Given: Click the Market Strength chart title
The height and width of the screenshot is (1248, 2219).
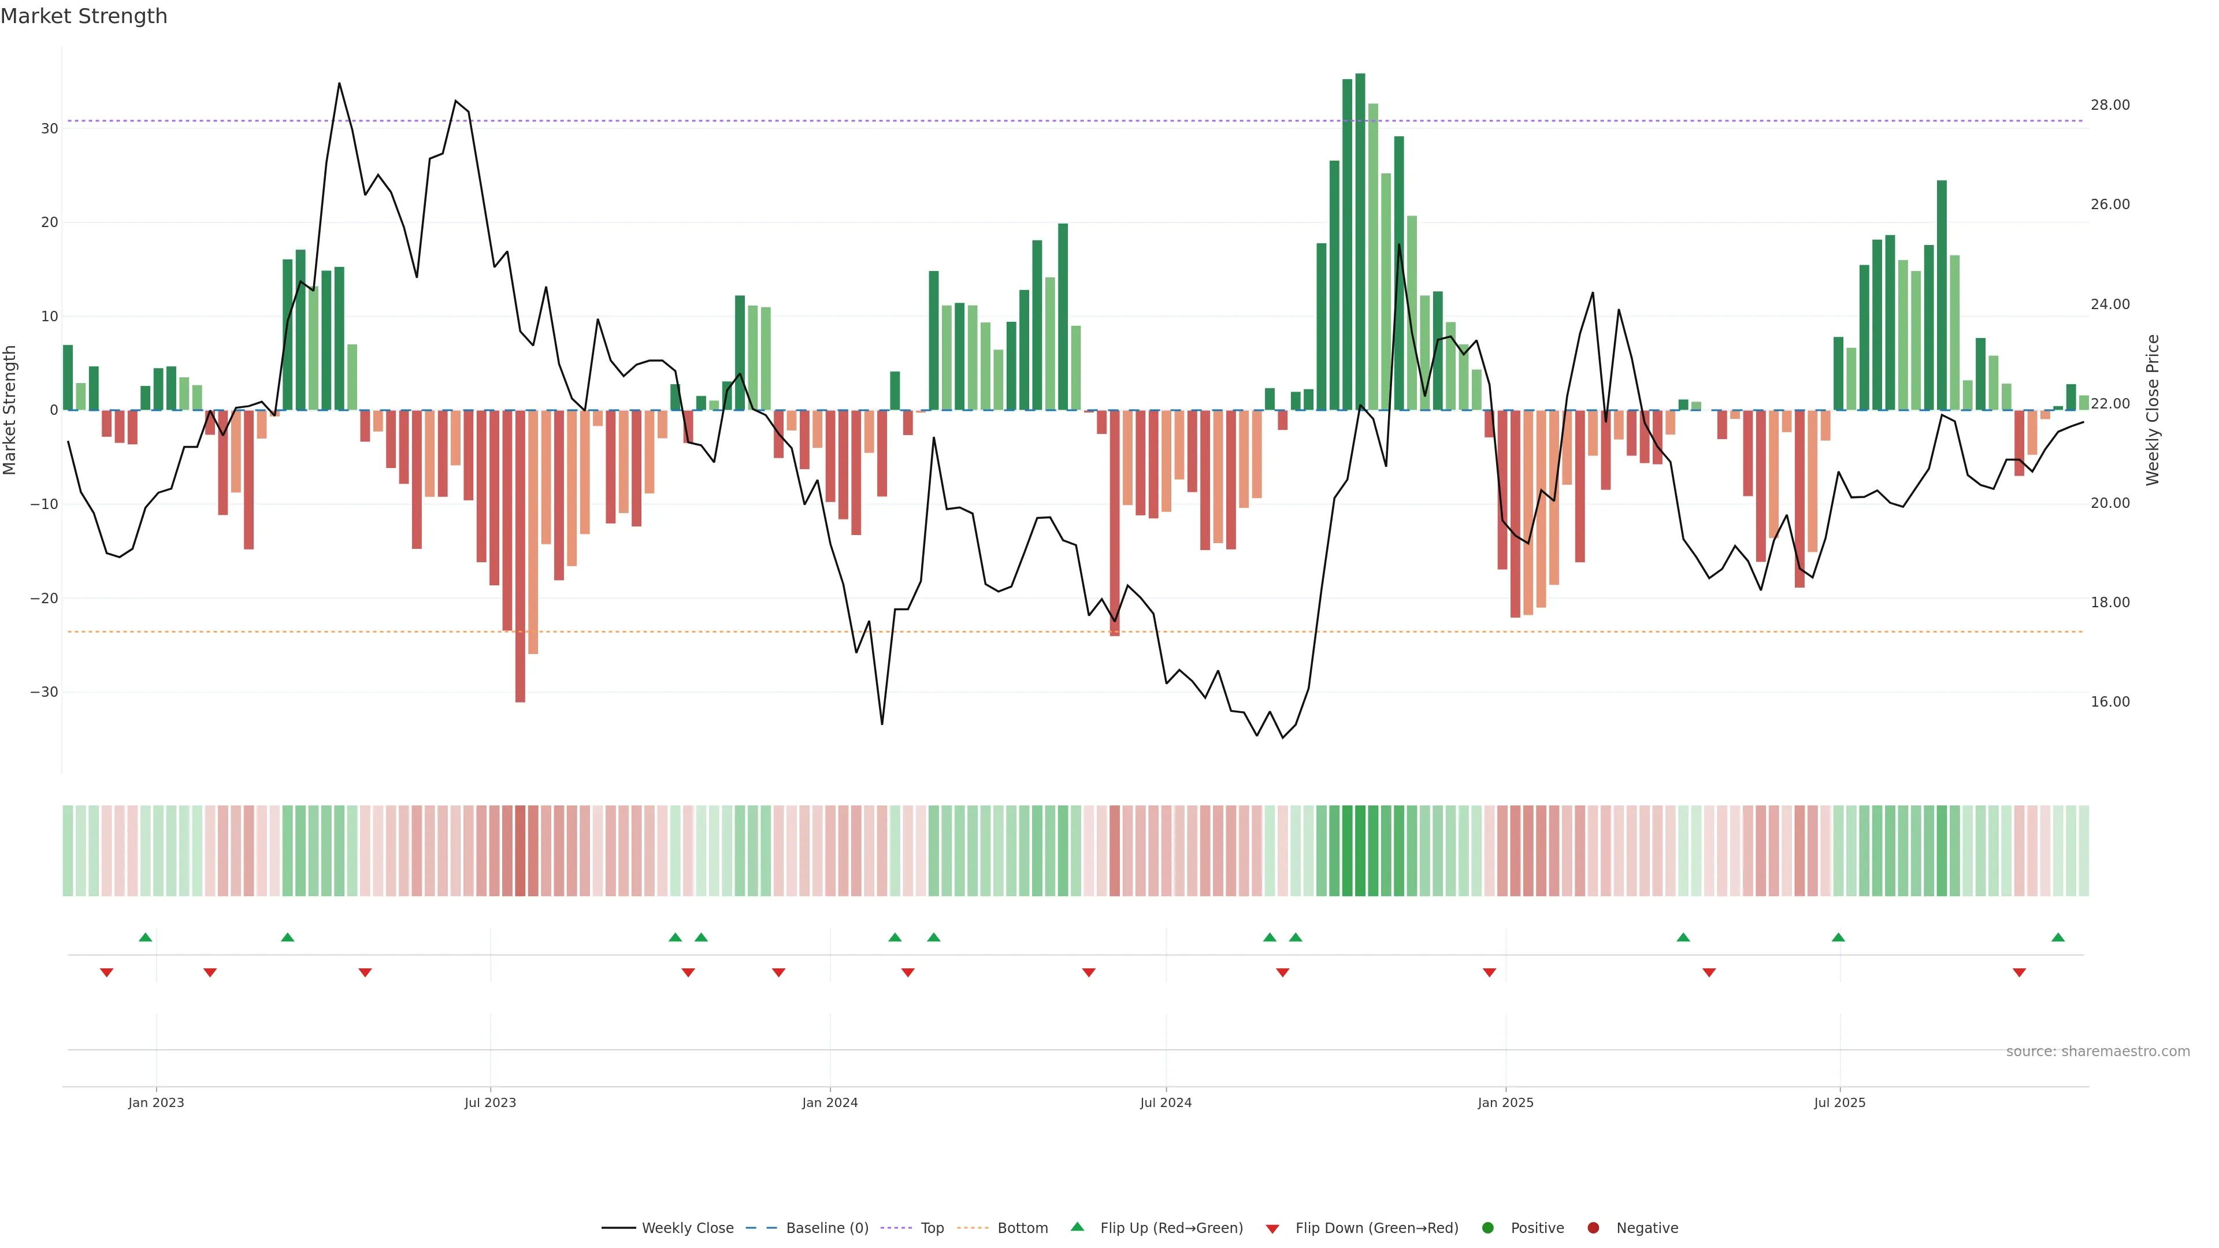Looking at the screenshot, I should tap(84, 16).
